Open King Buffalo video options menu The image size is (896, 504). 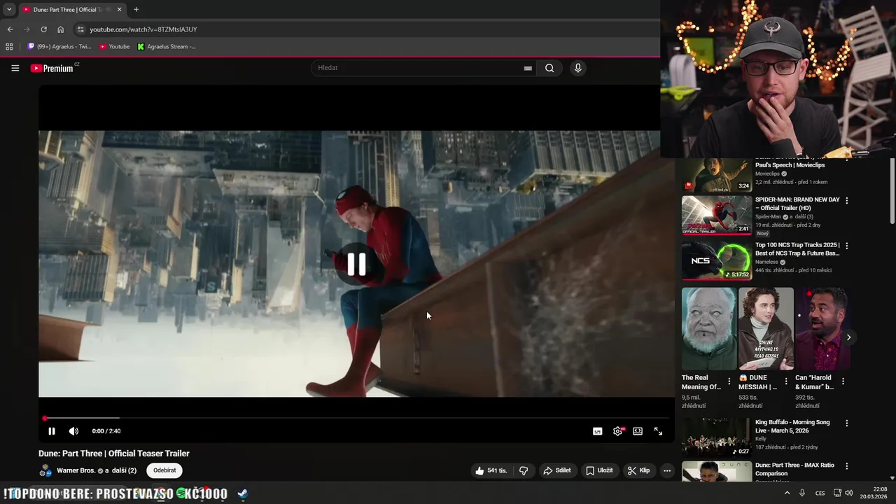[847, 423]
